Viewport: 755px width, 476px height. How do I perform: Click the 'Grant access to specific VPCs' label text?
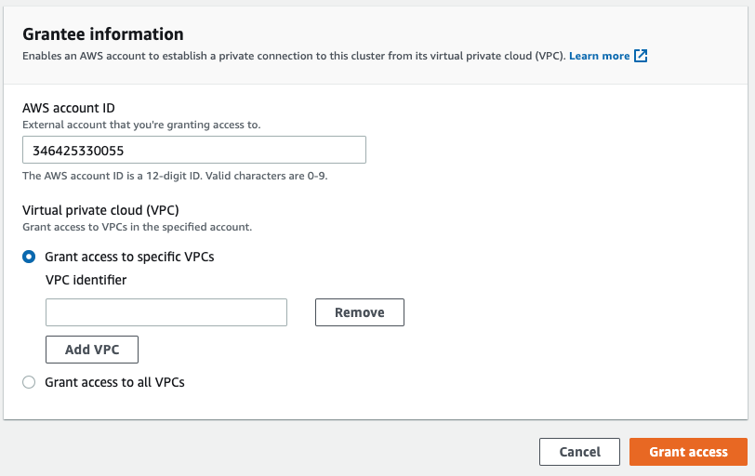[129, 257]
